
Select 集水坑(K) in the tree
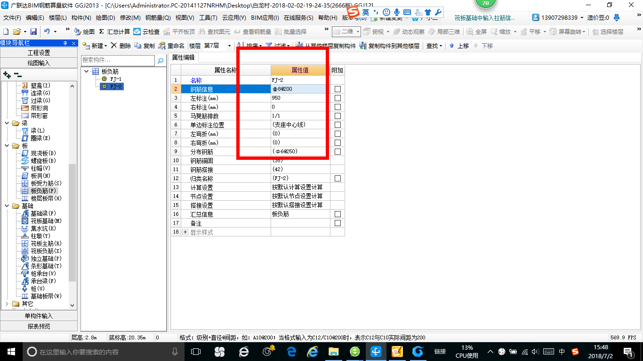coord(43,228)
